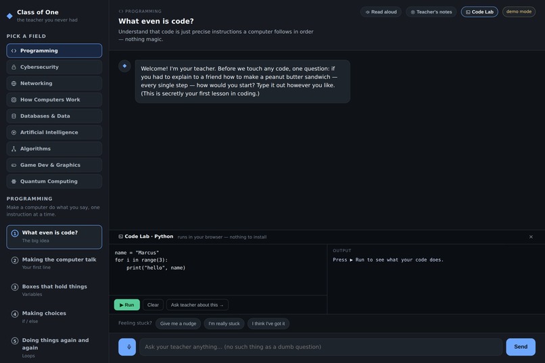Viewport: 545px width, 363px height.
Task: Click the PROGRAMMING breadcrumb above the title
Action: coord(140,11)
